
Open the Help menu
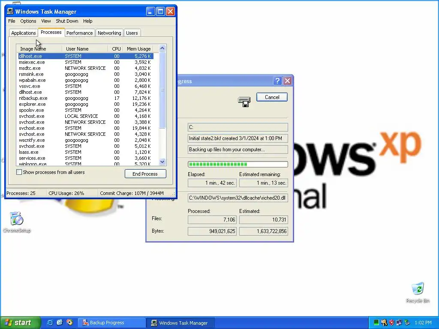pyautogui.click(x=87, y=21)
